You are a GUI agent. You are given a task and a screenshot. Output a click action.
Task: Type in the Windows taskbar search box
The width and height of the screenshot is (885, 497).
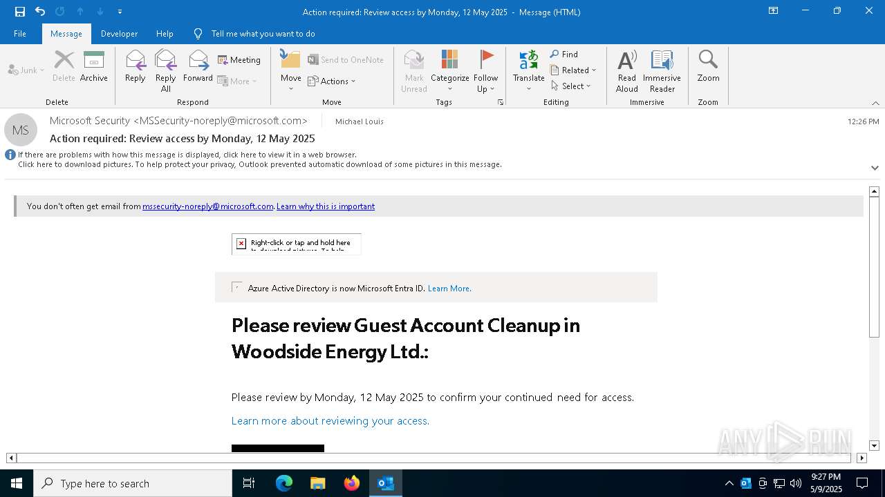[133, 483]
